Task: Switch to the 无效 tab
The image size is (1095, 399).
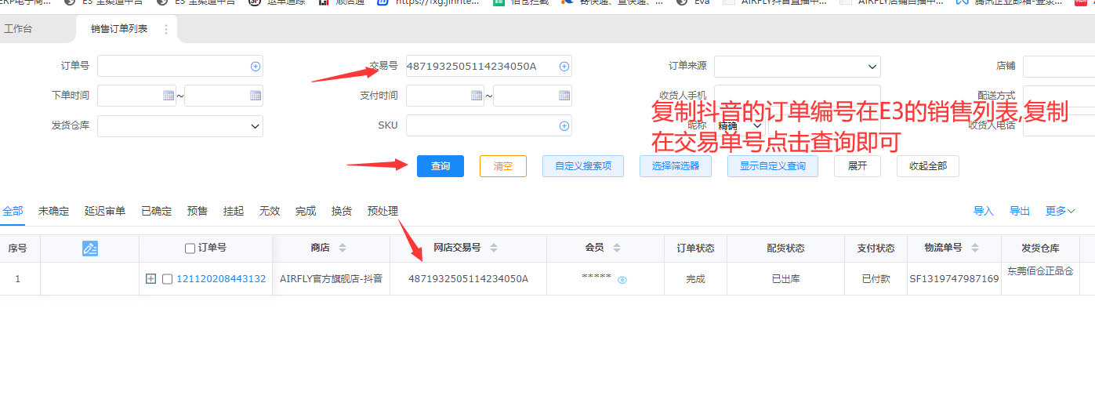Action: pos(270,211)
